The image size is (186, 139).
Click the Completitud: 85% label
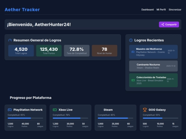click(106, 115)
